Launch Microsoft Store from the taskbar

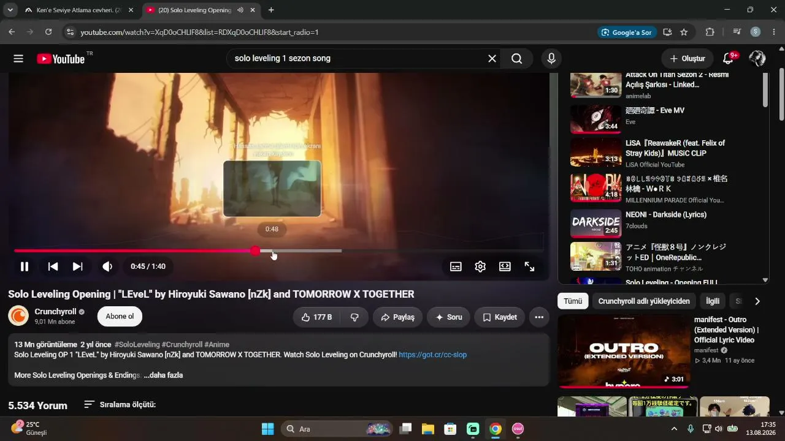click(450, 429)
